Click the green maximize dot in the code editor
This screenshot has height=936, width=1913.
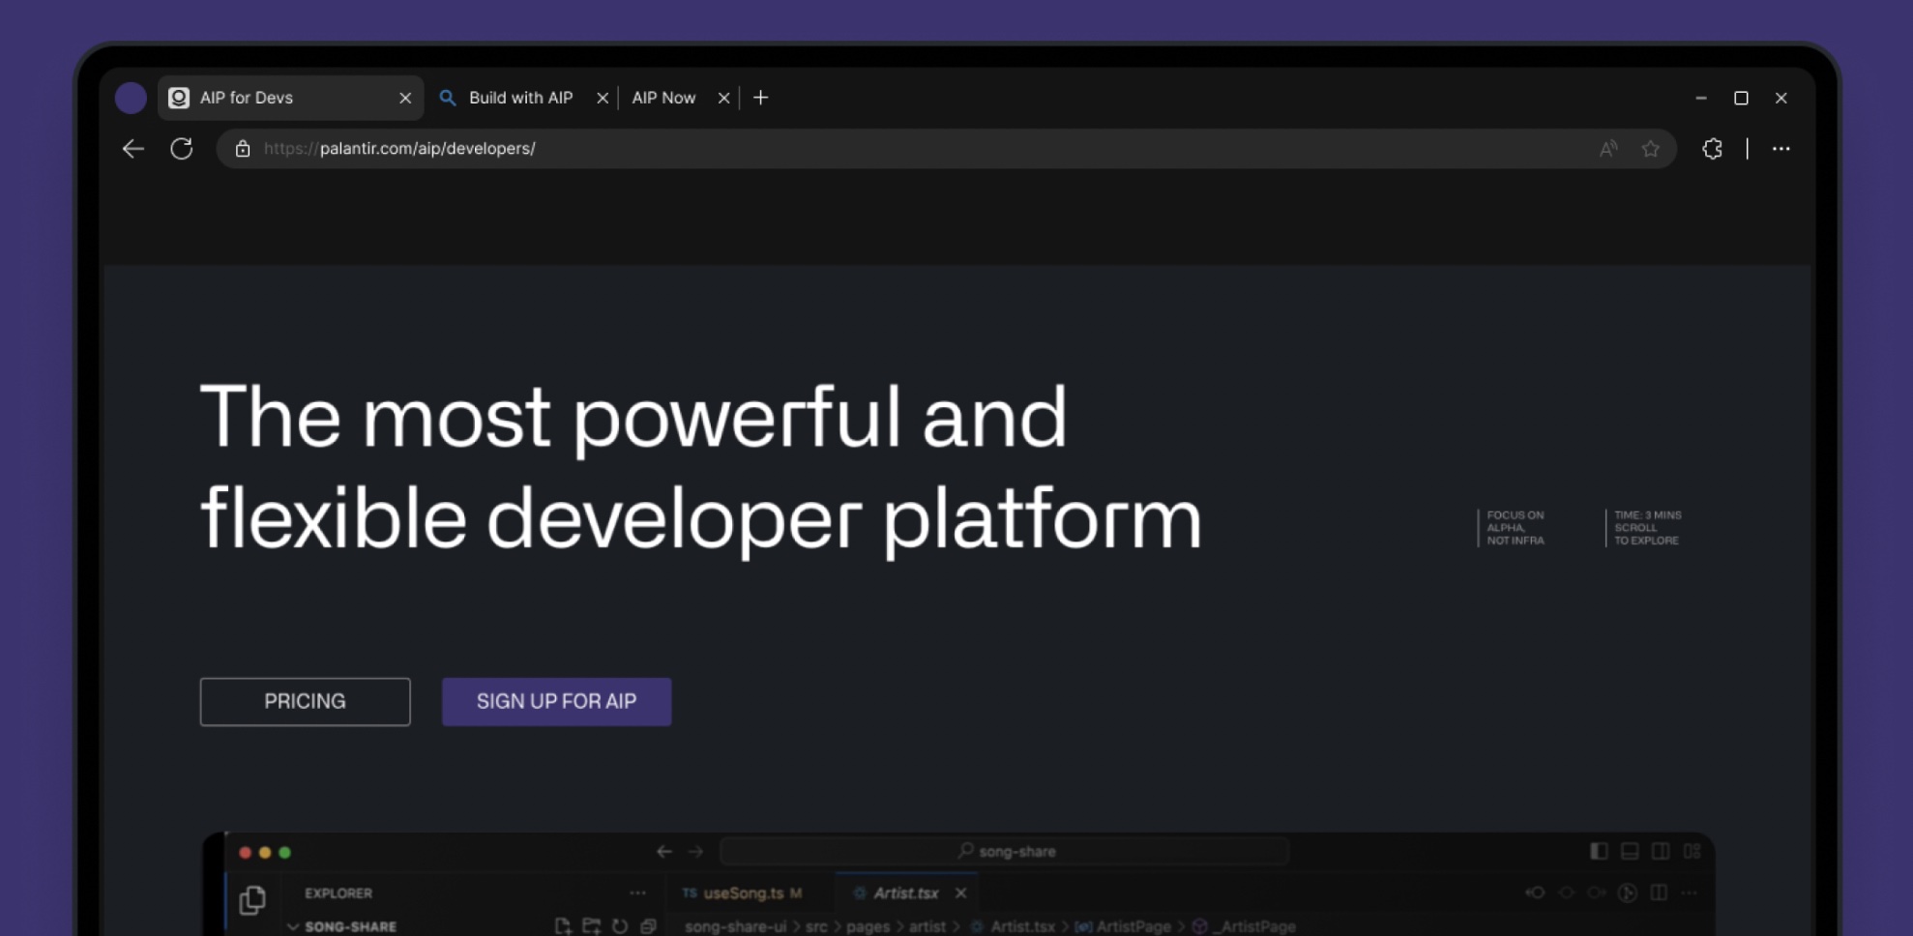pyautogui.click(x=284, y=853)
